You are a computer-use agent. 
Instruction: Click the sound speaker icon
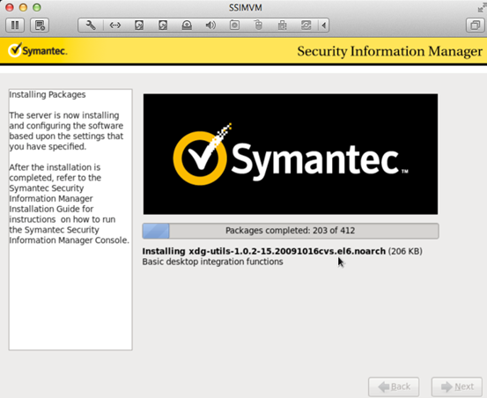point(210,26)
